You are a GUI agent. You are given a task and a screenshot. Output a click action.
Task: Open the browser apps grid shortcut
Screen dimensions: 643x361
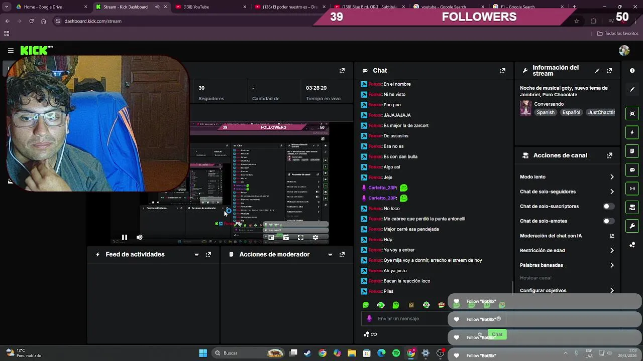[7, 34]
